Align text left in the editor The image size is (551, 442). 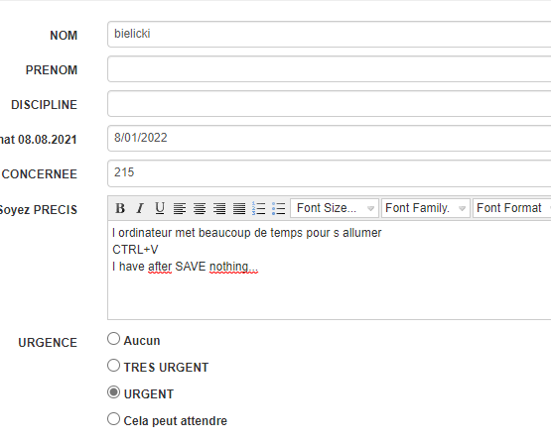point(180,208)
